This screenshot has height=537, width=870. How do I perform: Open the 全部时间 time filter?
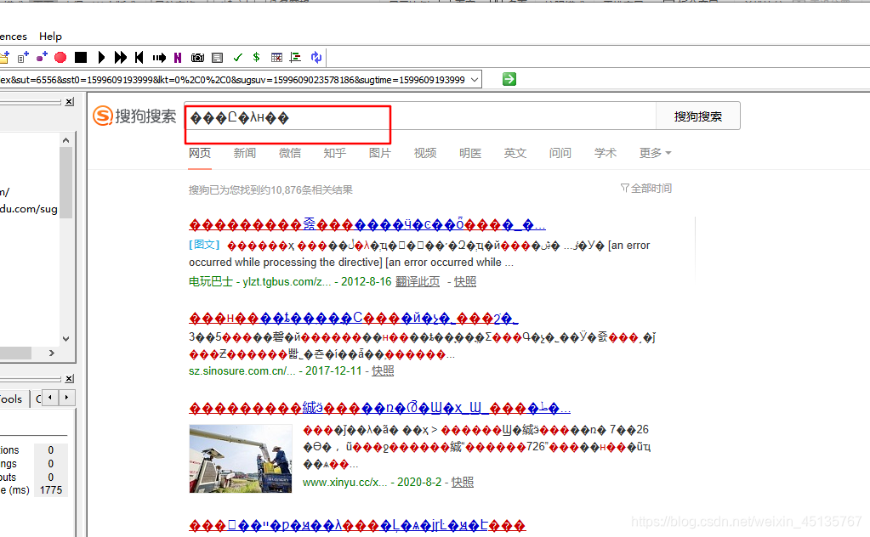[x=645, y=189]
